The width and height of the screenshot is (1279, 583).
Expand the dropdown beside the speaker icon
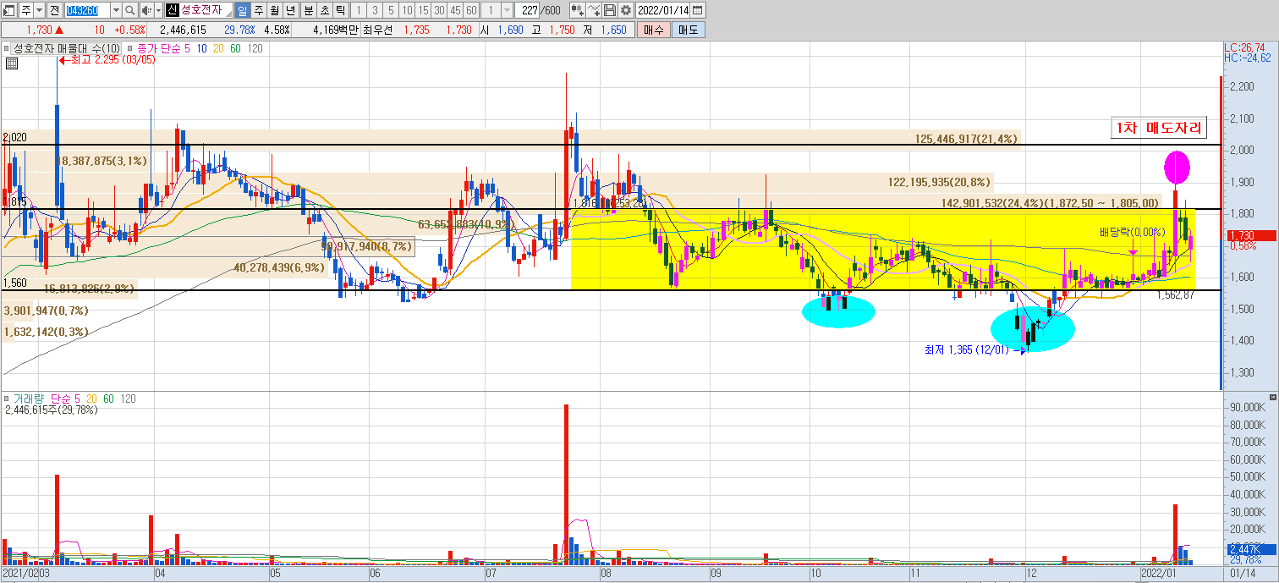[x=158, y=10]
